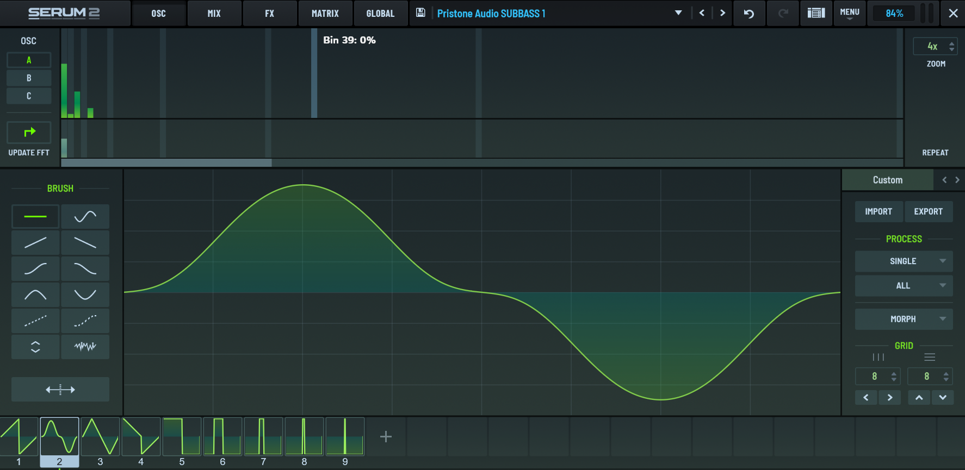Click the Pristone Audio SUBBASS 1 preset name
This screenshot has height=470, width=965.
[x=491, y=14]
